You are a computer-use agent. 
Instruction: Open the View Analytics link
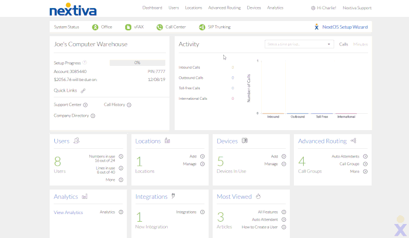pos(68,212)
